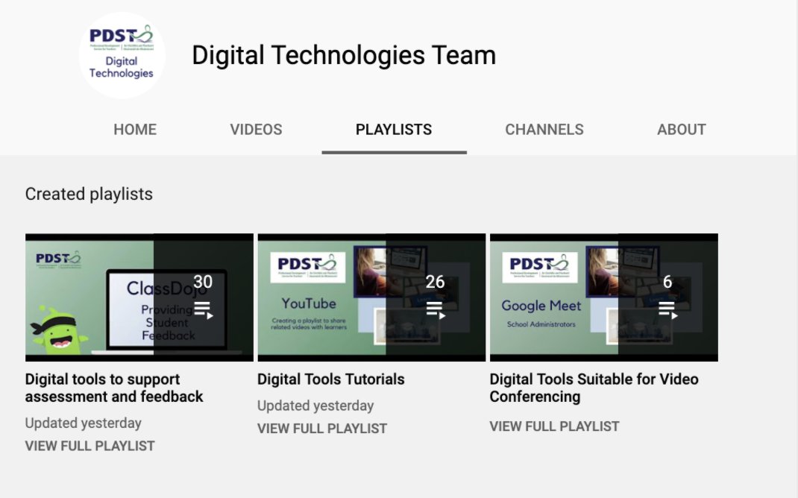798x498 pixels.
Task: Open 'Digital Tools Suitable for Video Conferencing' title
Action: tap(594, 388)
